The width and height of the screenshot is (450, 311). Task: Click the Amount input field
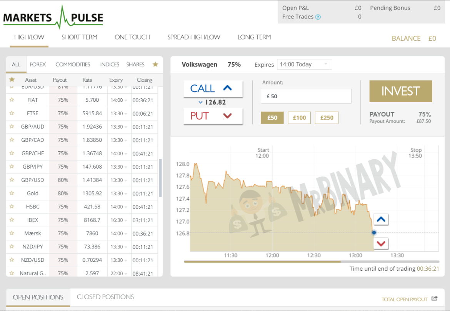[x=306, y=96]
